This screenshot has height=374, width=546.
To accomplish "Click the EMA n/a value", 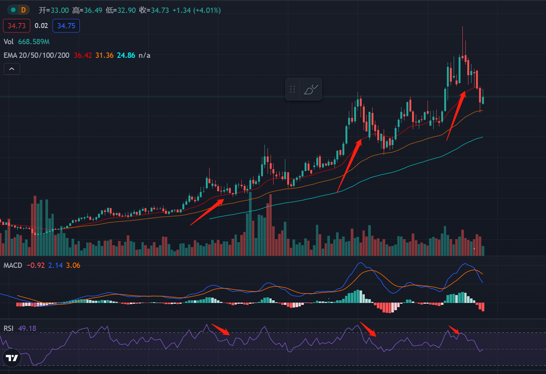I will pyautogui.click(x=145, y=55).
